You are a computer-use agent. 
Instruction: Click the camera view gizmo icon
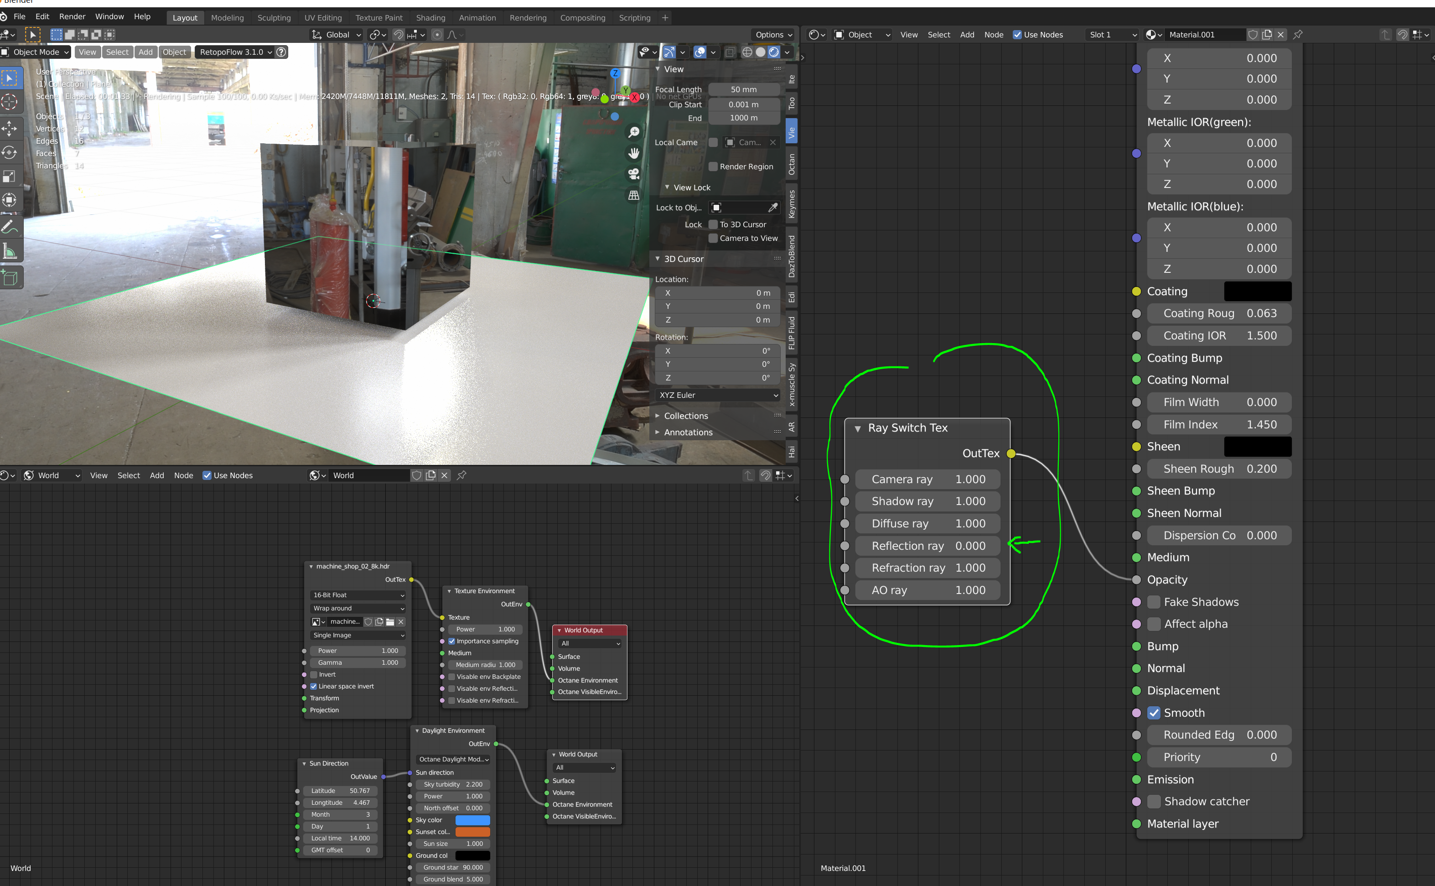634,174
